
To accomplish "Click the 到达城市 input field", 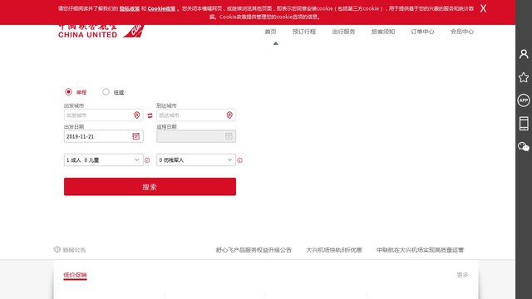I will point(196,115).
